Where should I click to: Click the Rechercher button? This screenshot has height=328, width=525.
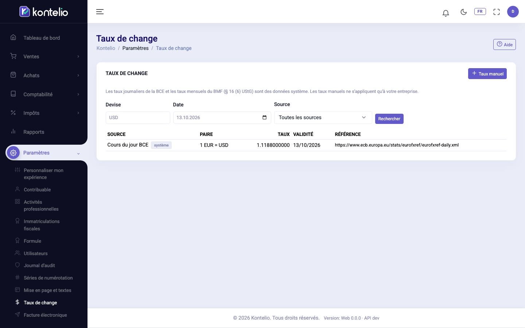[x=389, y=119]
